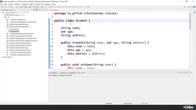Screen dimensions: 196x110
Task: Minimize the Package Explorer panel
Action: 44,10
